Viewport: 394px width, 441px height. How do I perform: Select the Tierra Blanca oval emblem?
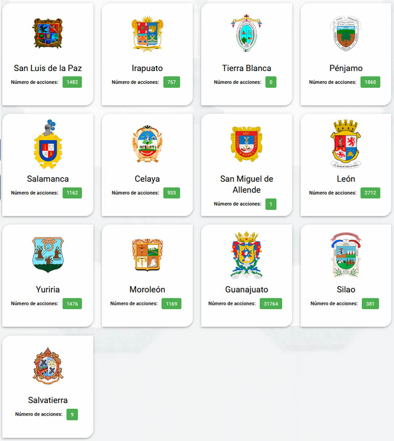coord(246,33)
